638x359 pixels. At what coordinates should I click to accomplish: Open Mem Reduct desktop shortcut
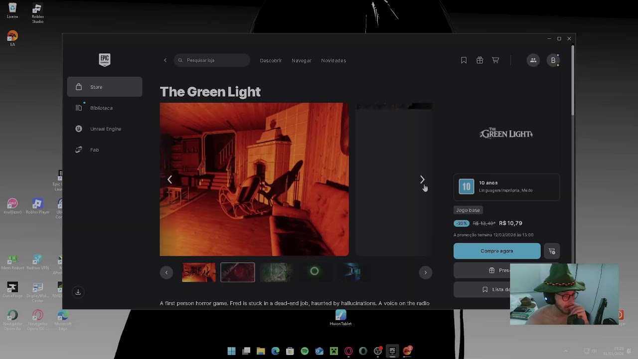12,262
